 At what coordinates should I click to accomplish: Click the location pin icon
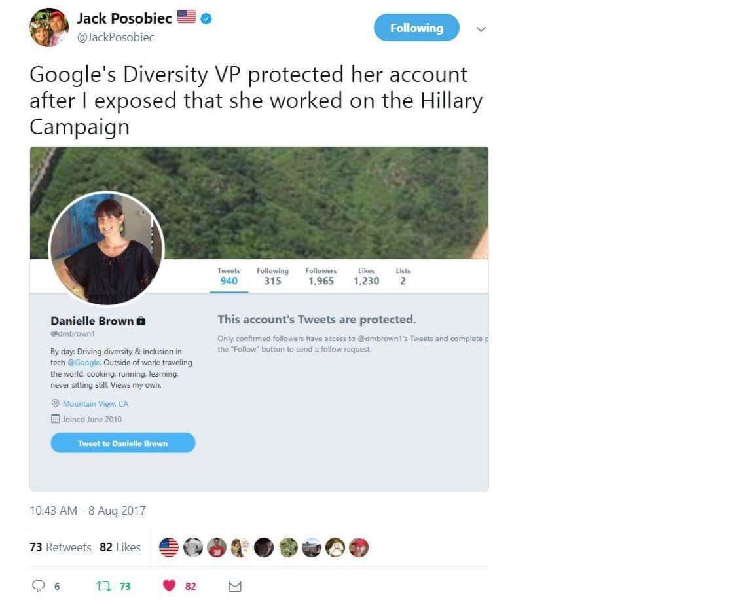(55, 403)
